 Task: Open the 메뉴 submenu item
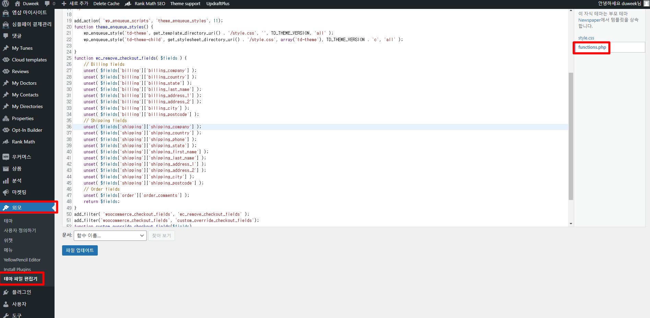tap(8, 250)
